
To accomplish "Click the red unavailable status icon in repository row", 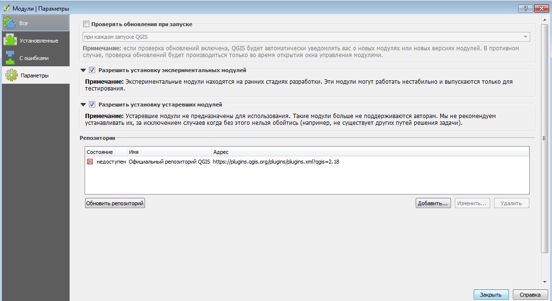I will point(90,162).
